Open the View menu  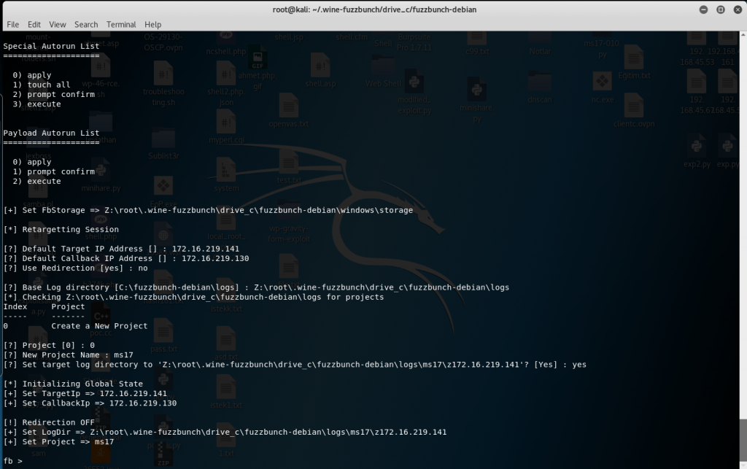[x=58, y=24]
